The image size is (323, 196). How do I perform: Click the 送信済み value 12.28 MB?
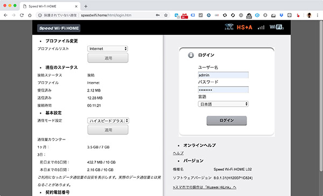pos(95,98)
